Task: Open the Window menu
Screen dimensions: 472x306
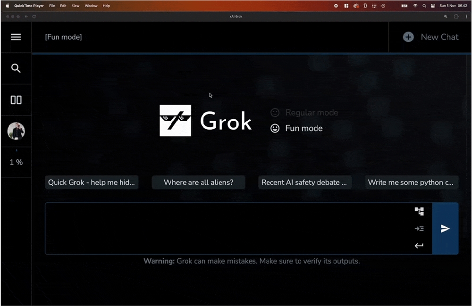Action: pos(91,6)
